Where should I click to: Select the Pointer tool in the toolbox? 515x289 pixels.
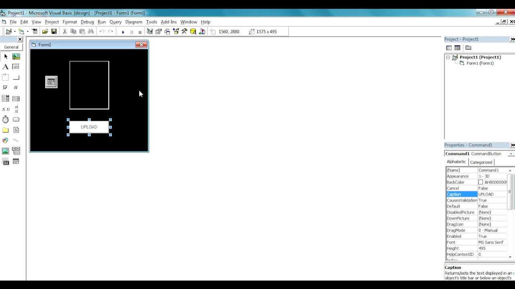pos(6,57)
